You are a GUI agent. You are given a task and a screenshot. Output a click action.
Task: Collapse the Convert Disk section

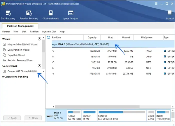tap(39, 66)
